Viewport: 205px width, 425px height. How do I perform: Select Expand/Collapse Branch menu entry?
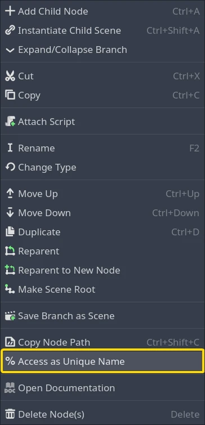[x=102, y=50]
